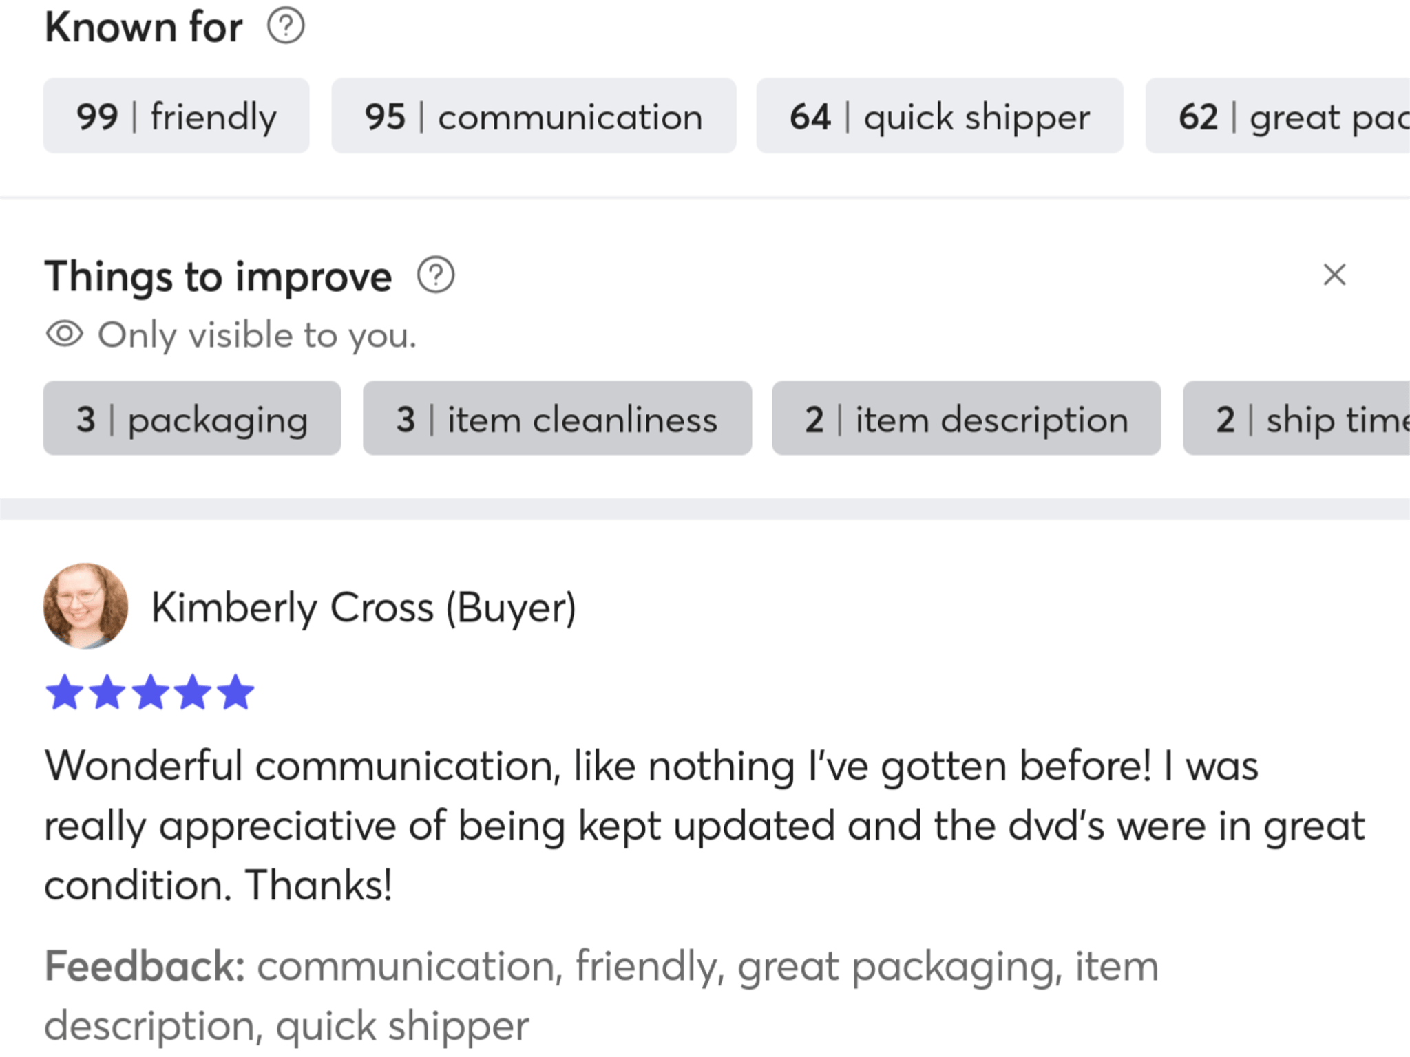The image size is (1410, 1057).
Task: Tap the 62 great packaging tag
Action: [x=1278, y=116]
